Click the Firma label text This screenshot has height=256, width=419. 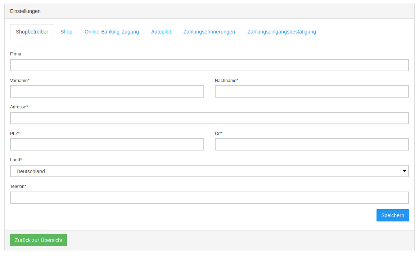[15, 54]
